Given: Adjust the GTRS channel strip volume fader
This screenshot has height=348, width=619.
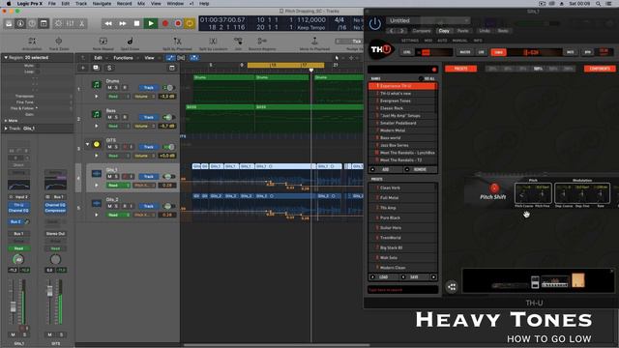Looking at the screenshot, I should click(49, 291).
